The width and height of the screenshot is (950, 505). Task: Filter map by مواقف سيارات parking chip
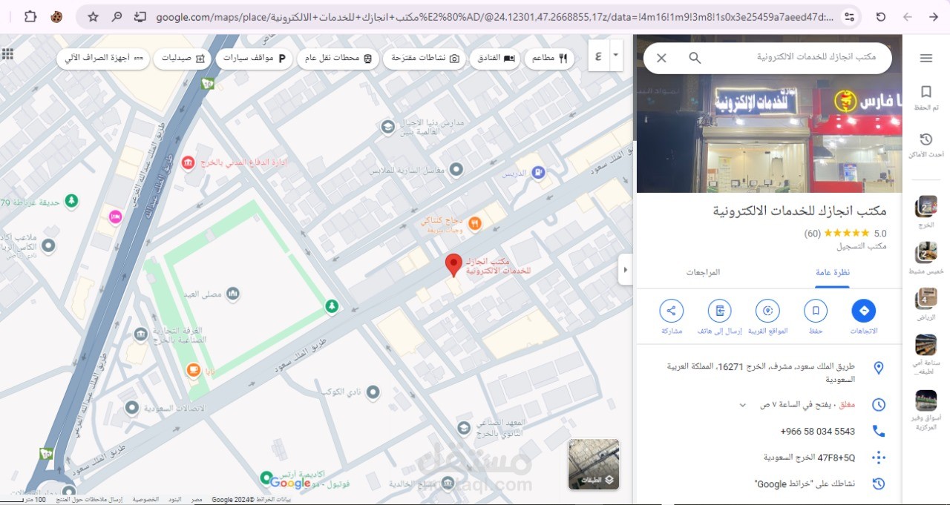255,58
